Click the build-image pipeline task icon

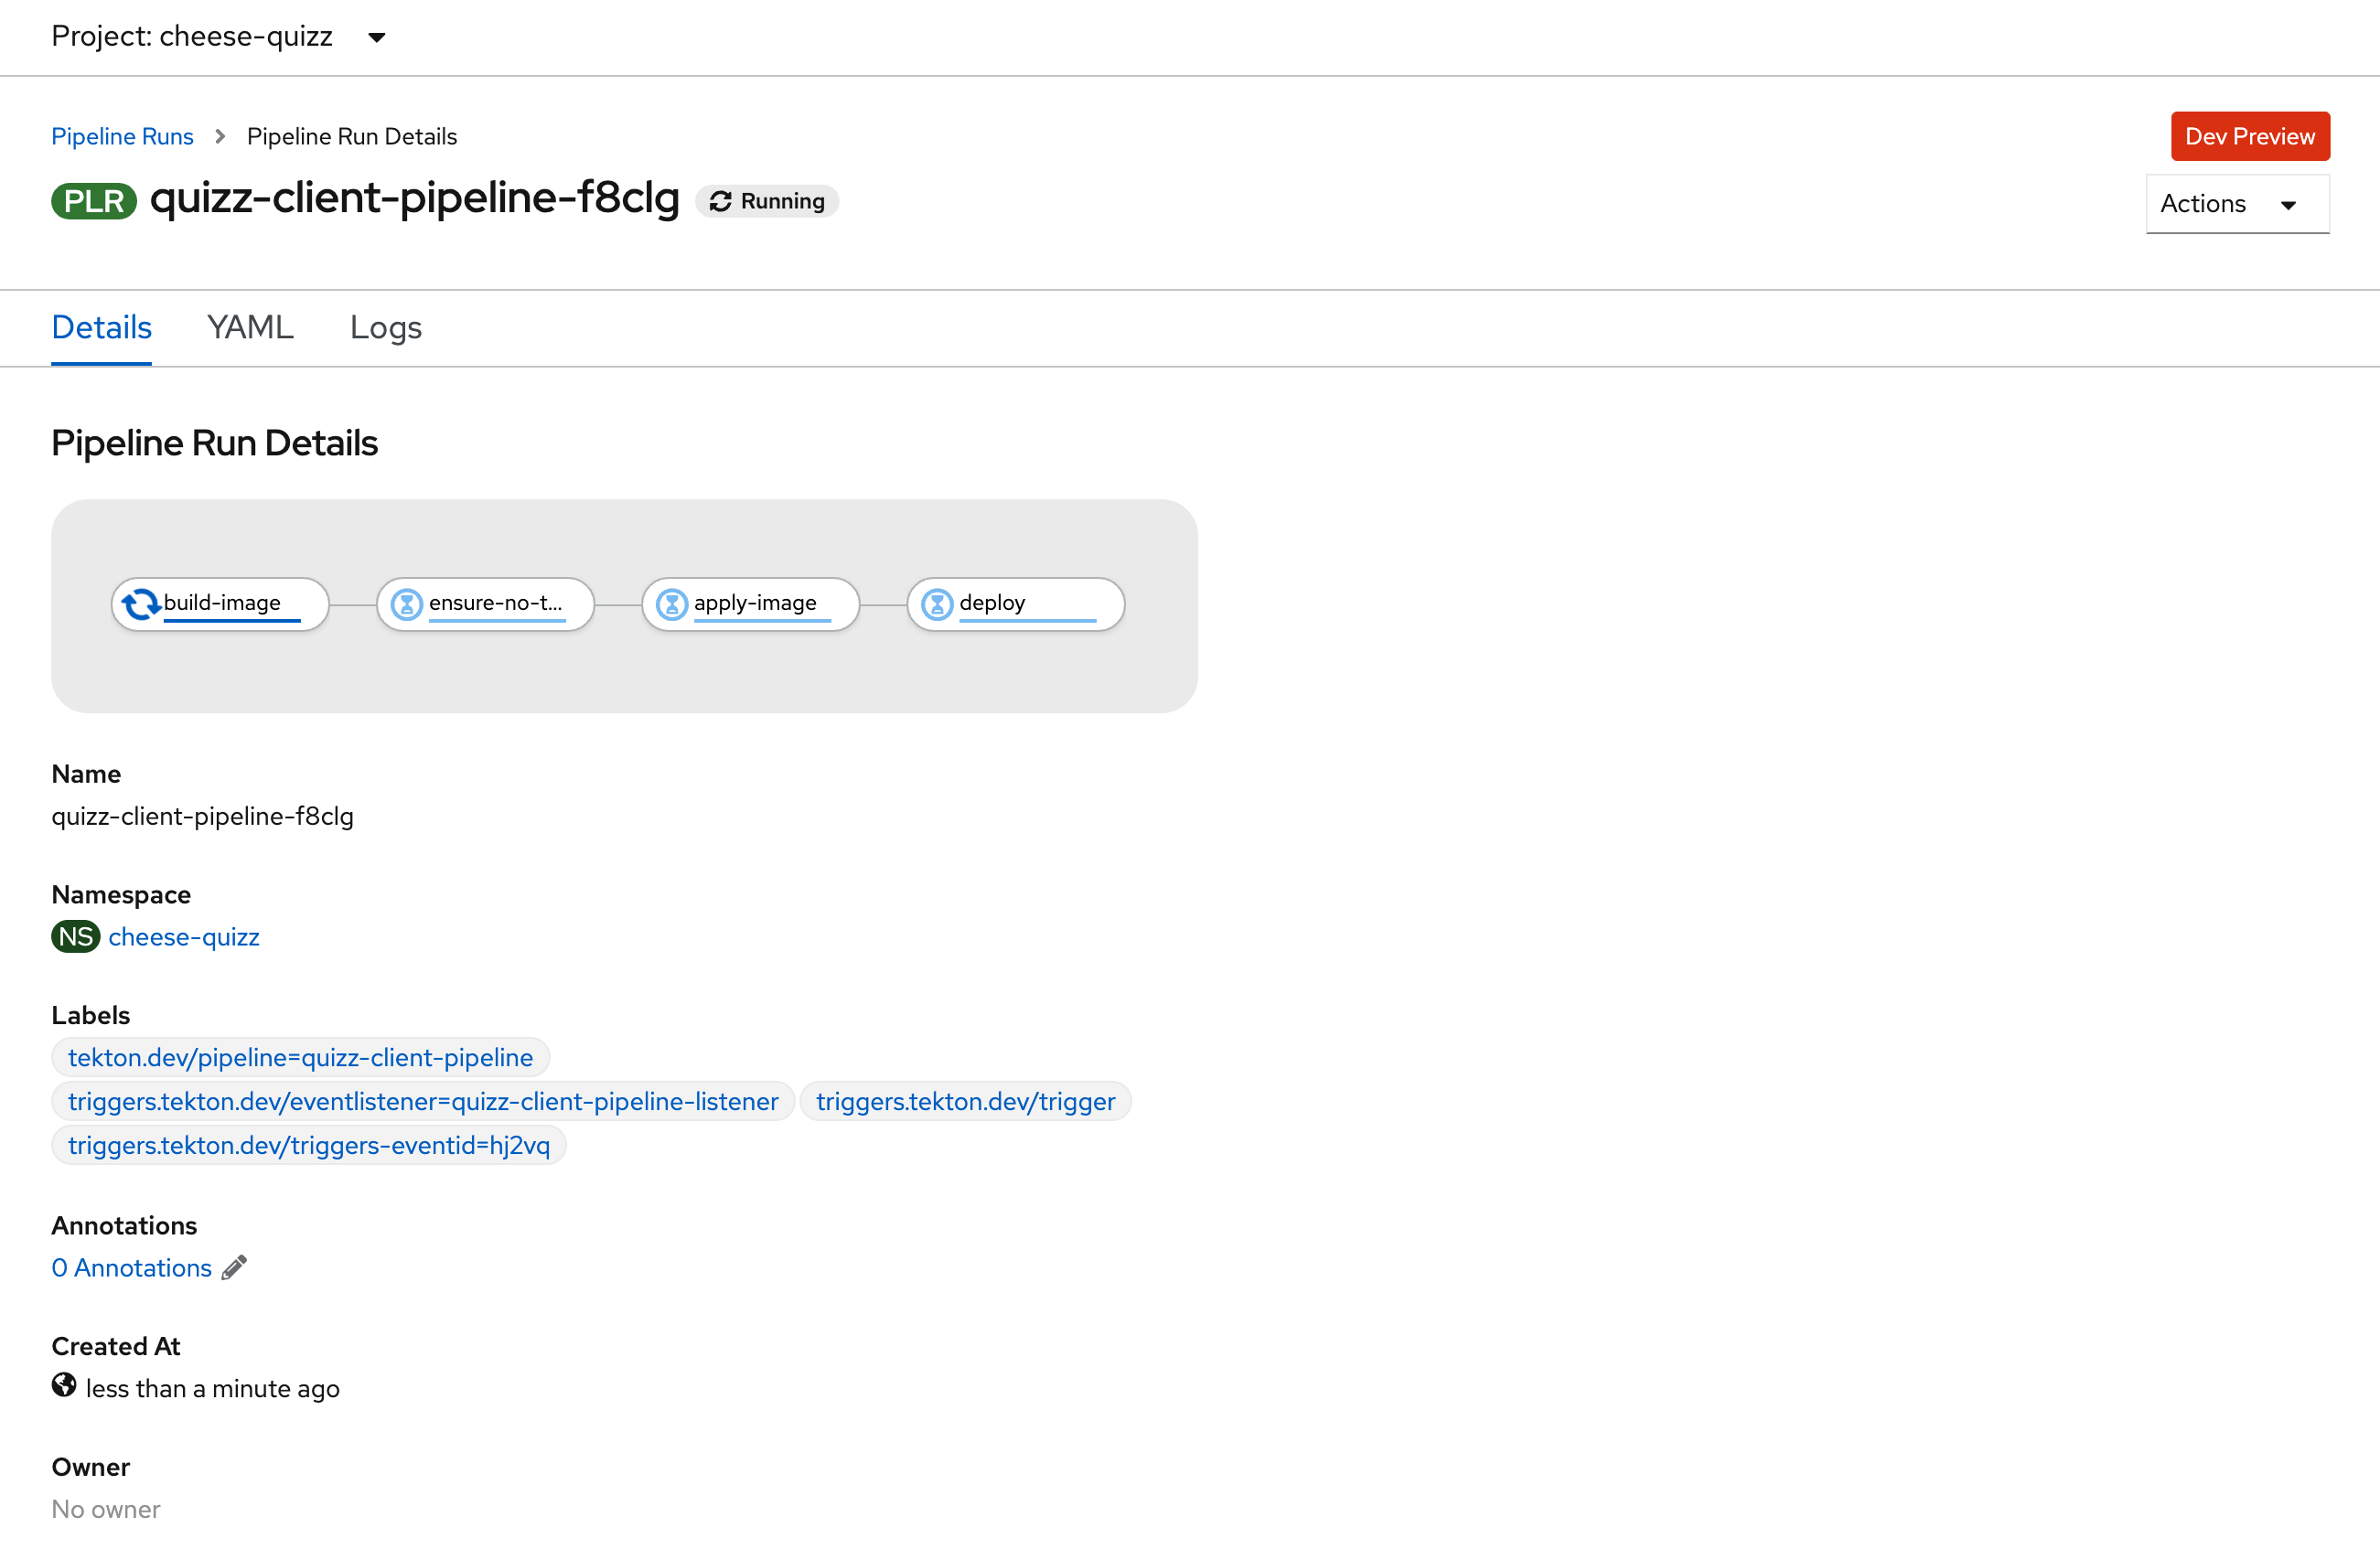(x=139, y=603)
